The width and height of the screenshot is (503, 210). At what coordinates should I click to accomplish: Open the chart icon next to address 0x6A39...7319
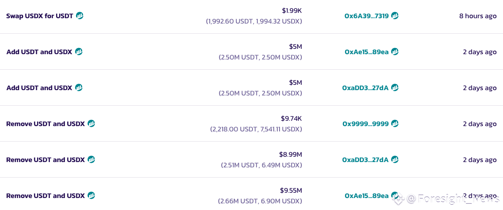click(x=395, y=16)
